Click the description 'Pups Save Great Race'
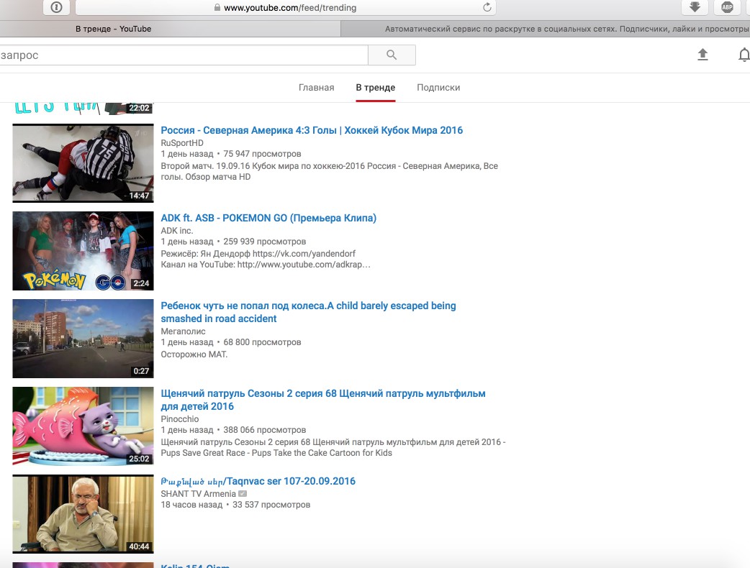Screen dimensions: 750x568 276,453
